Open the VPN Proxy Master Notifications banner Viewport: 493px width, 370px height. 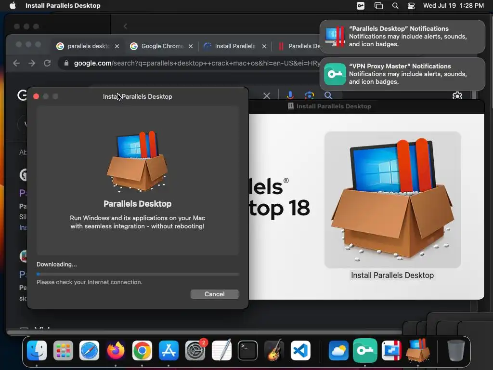[x=402, y=74]
